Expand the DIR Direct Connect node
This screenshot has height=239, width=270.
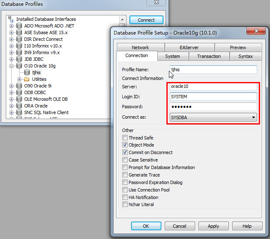click(x=11, y=39)
